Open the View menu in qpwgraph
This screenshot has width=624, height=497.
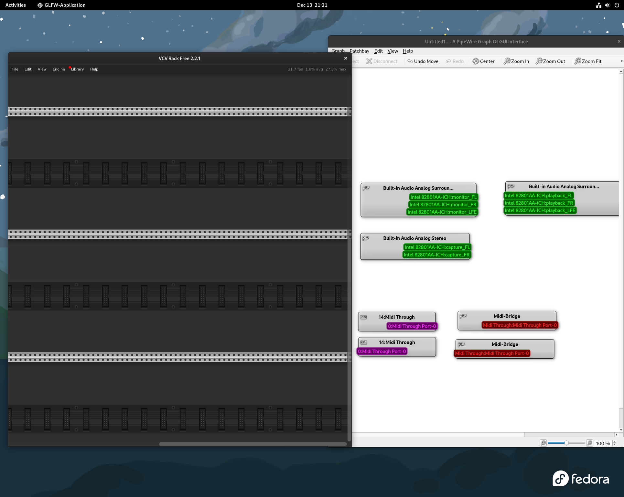point(393,51)
